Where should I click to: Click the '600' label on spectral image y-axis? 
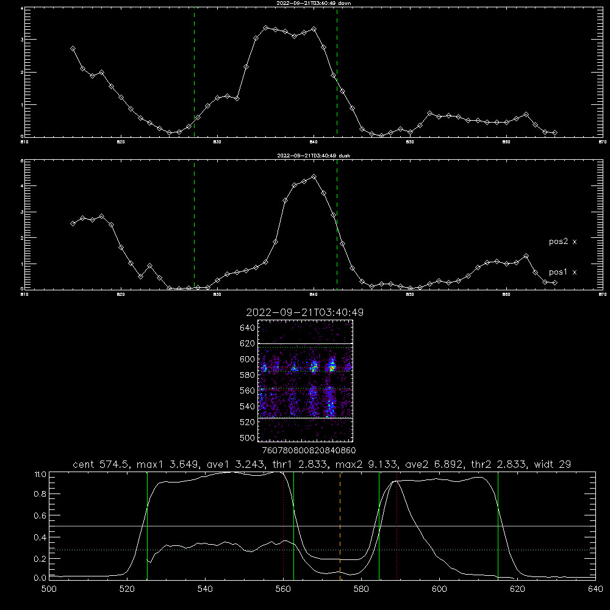coord(248,359)
